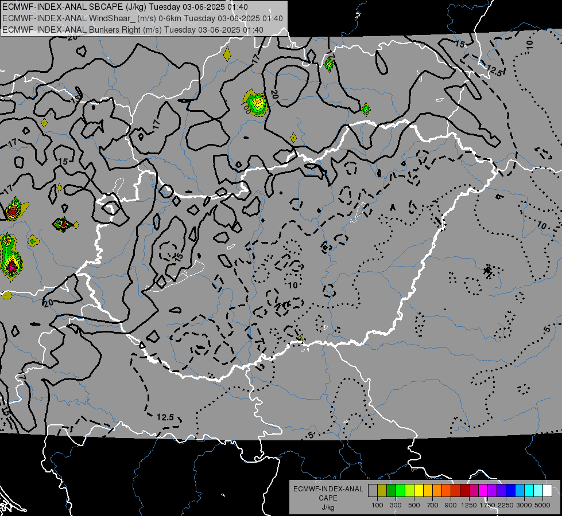
Task: Click the 12.5 label on the bottom dashed contour
Action: click(x=165, y=417)
